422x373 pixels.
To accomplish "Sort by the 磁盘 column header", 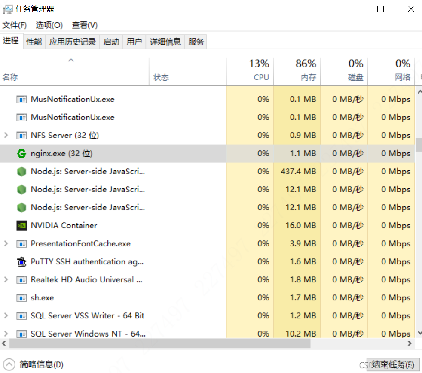I will [x=344, y=71].
